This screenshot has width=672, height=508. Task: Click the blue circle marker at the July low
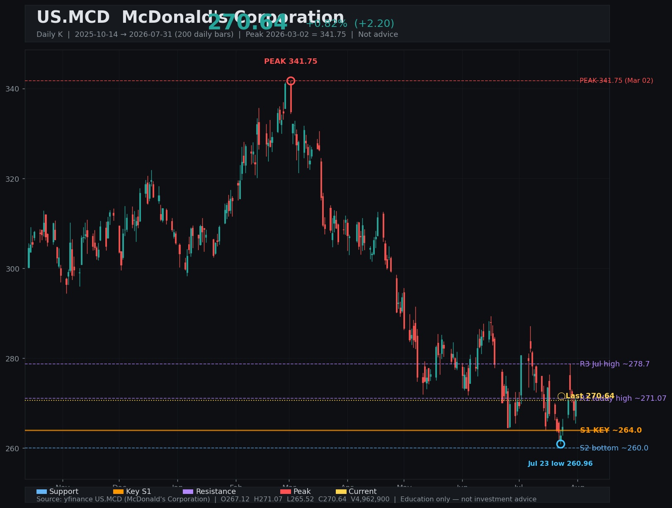[x=560, y=444]
